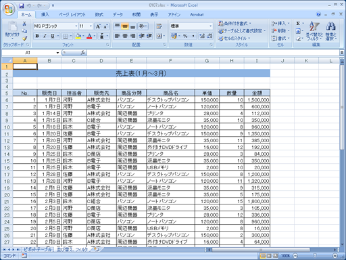The height and width of the screenshot is (260, 346).
Task: Open the MS Pゴシック font name dropdown
Action: coord(55,26)
